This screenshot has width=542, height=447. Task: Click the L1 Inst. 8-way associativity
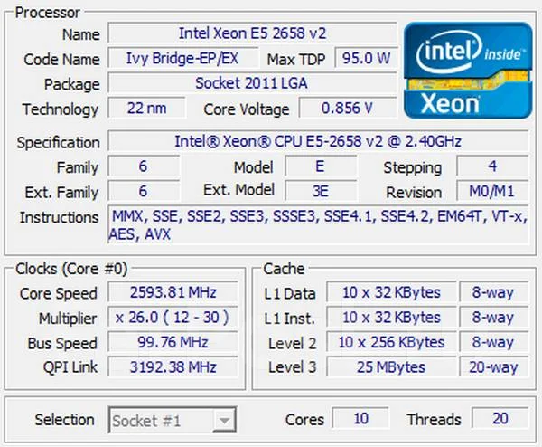(x=493, y=318)
